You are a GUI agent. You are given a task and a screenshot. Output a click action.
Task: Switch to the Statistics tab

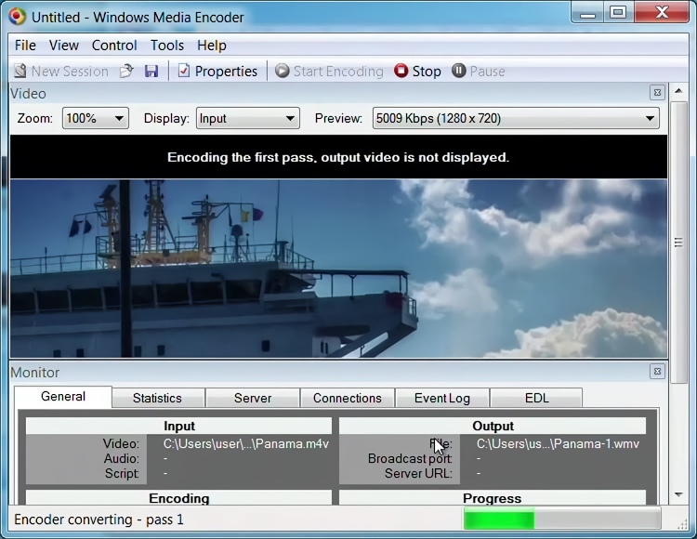tap(157, 398)
